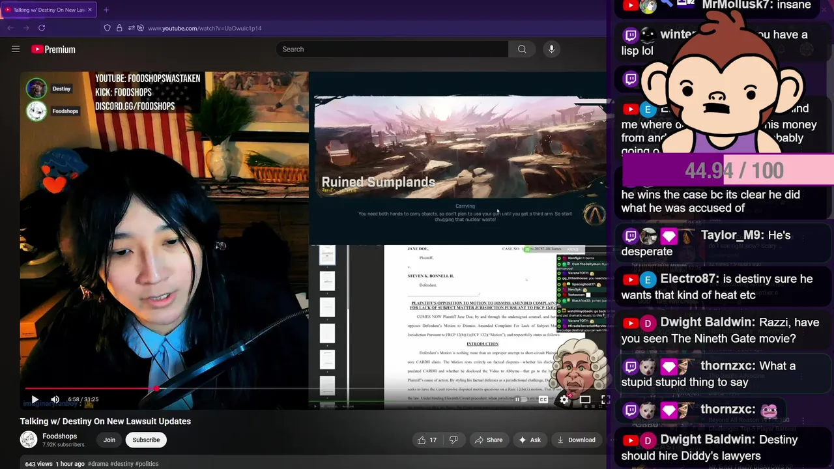This screenshot has width=834, height=469.
Task: Switch to theater mode
Action: click(x=585, y=399)
